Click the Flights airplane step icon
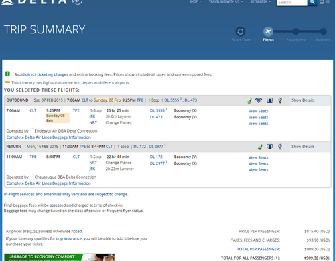Image resolution: width=335 pixels, height=261 pixels. click(x=268, y=31)
